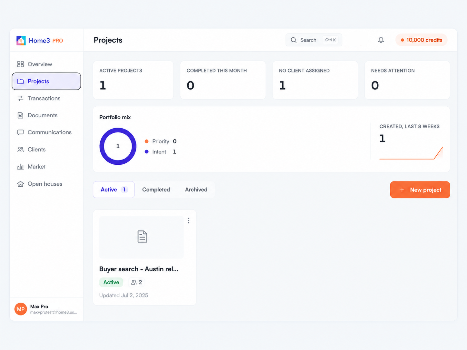The width and height of the screenshot is (467, 350).
Task: Click the NO CLIENT ASSIGNED stat label
Action: (x=304, y=71)
